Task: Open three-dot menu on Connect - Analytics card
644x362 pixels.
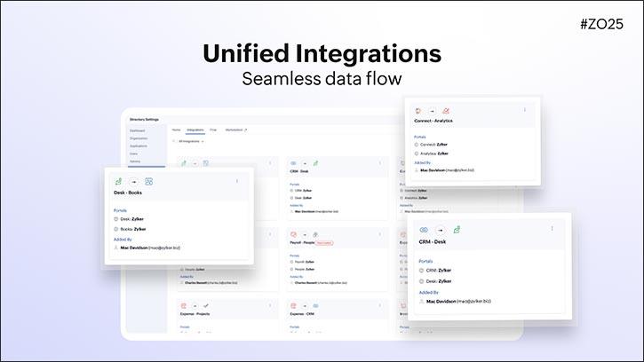Action: [525, 110]
